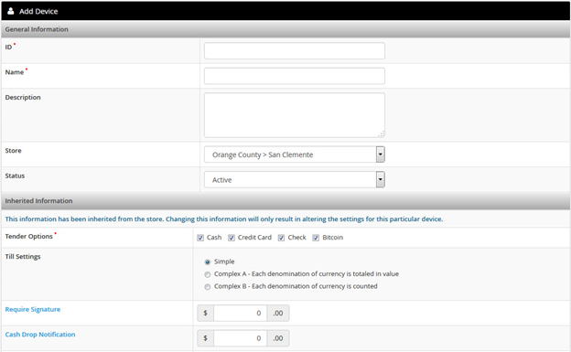571x352 pixels.
Task: Toggle the Check tender checkbox
Action: (x=281, y=238)
